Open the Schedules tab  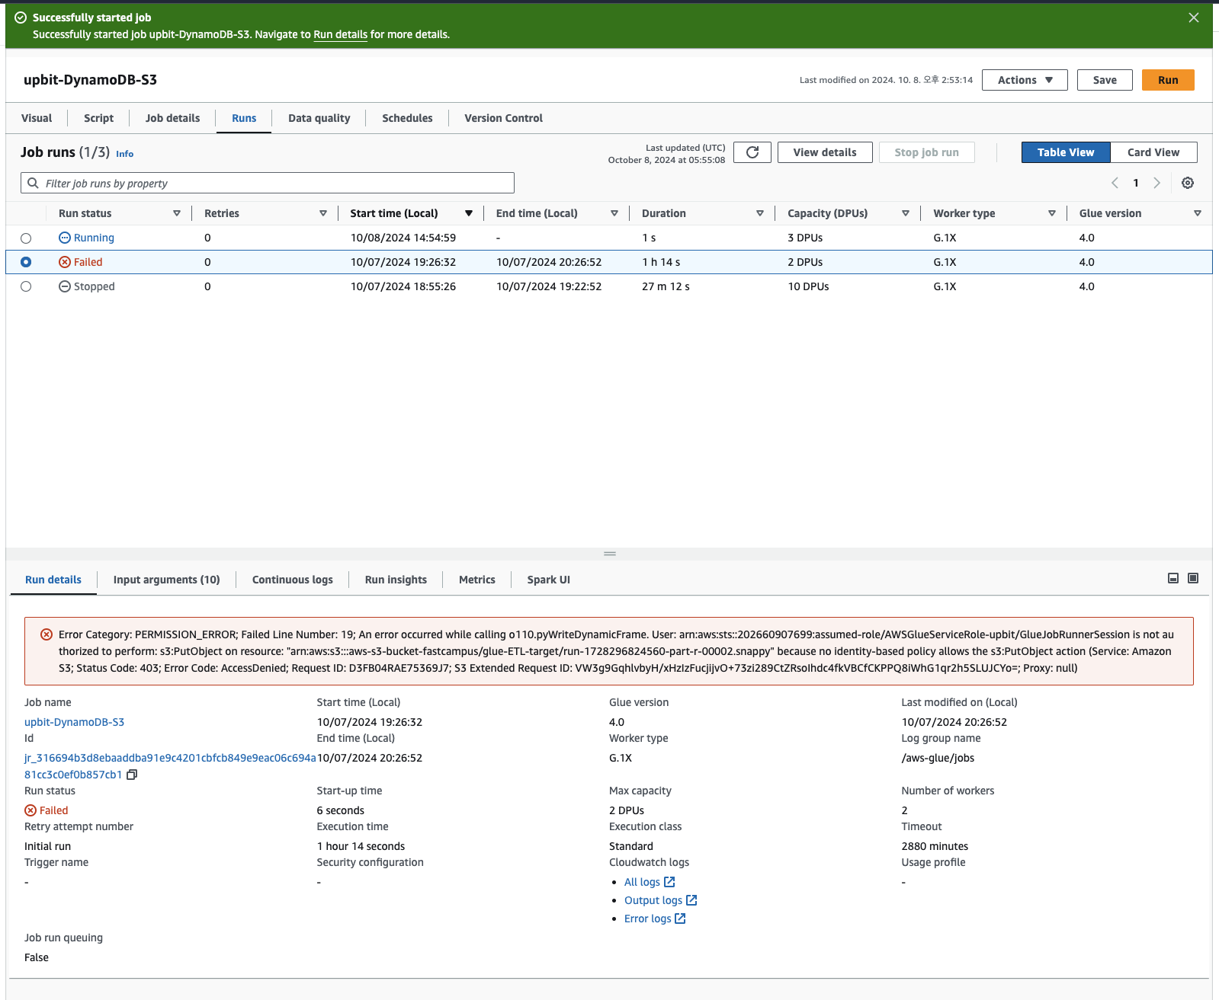pos(407,118)
